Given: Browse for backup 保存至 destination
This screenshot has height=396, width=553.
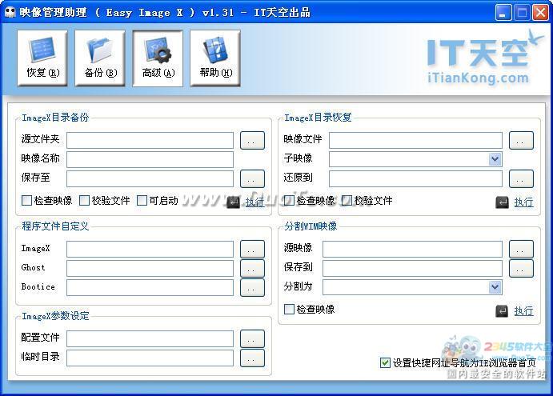Looking at the screenshot, I should click(x=252, y=178).
